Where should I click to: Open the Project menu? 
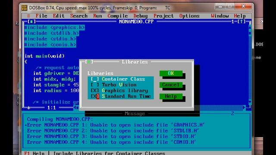click(163, 16)
